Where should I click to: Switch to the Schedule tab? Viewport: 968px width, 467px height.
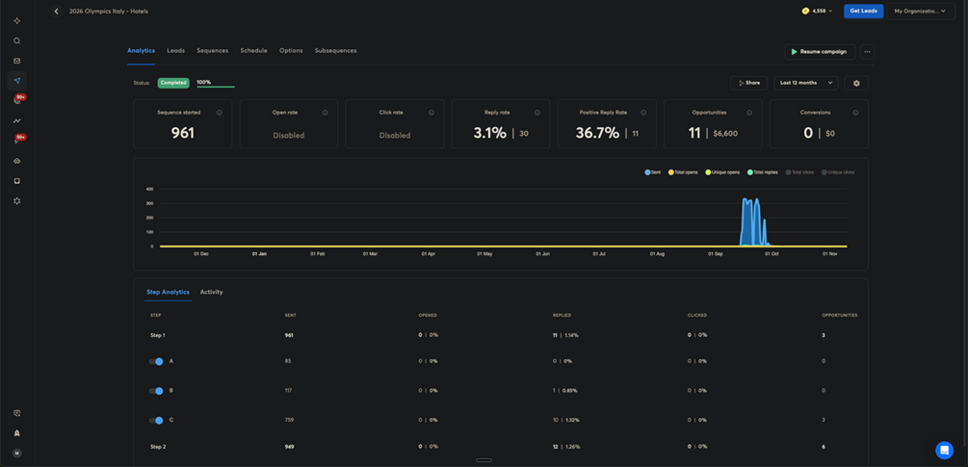[x=253, y=51]
